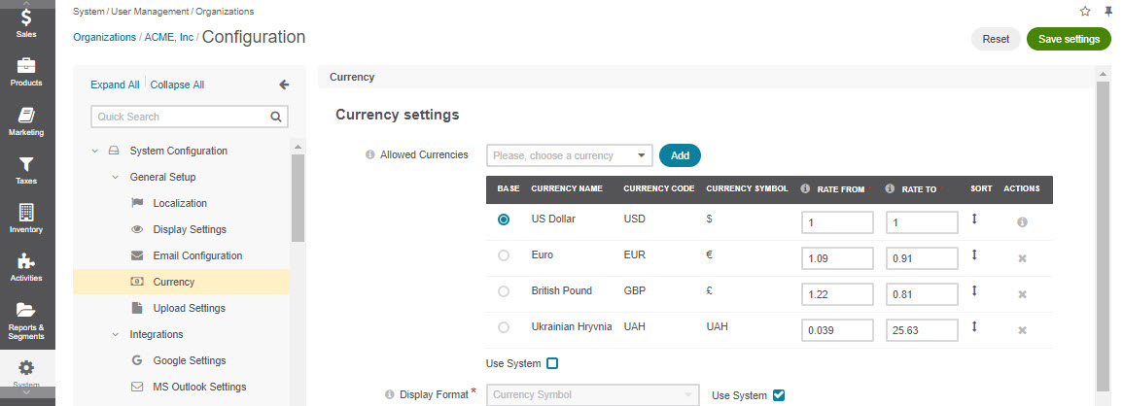Screen dimensions: 1123x406
Task: Open the Activities puzzle icon in sidebar
Action: tap(26, 261)
